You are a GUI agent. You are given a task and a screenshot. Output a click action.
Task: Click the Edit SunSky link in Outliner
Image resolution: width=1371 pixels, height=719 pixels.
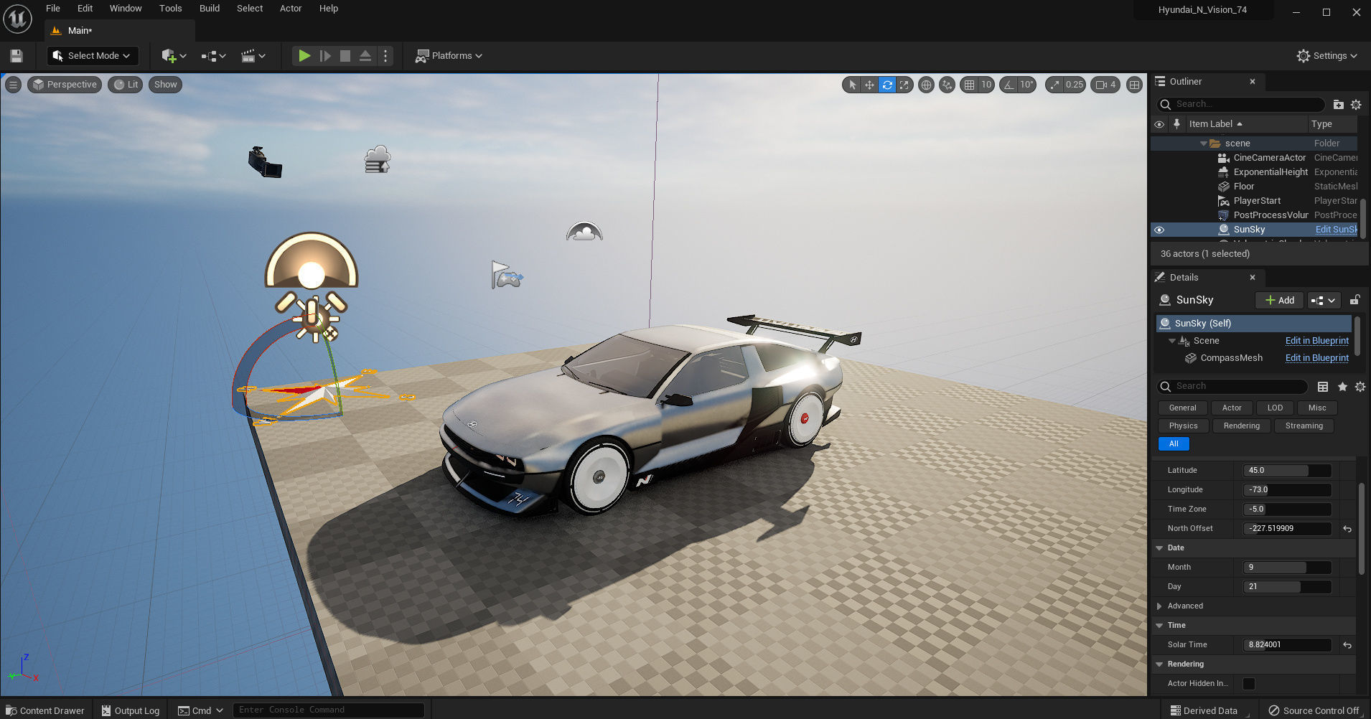point(1336,230)
